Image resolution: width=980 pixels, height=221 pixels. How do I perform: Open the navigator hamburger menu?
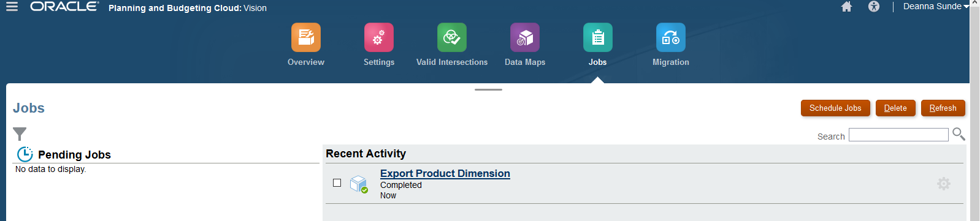click(x=12, y=7)
